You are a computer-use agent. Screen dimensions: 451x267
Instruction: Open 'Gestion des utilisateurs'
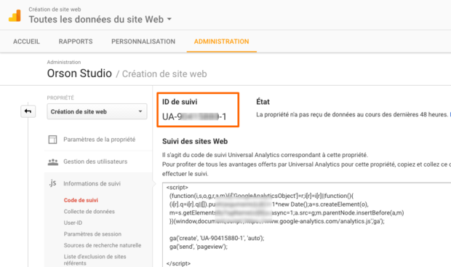pos(95,162)
